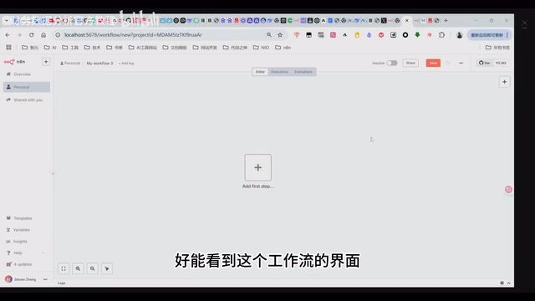Expand the logs panel chevron at bottom right
535x301 pixels.
coord(509,283)
